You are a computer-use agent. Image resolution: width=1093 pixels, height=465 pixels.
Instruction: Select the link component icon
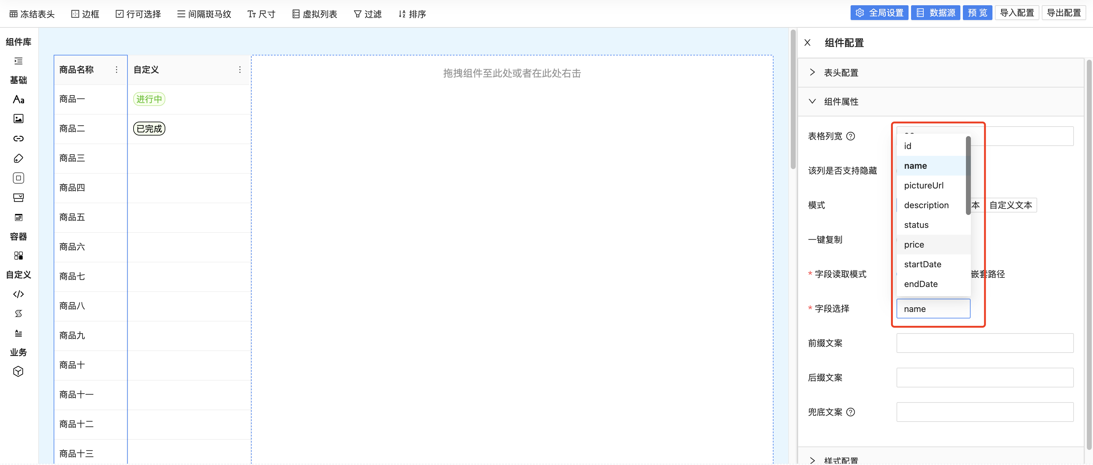pyautogui.click(x=18, y=139)
